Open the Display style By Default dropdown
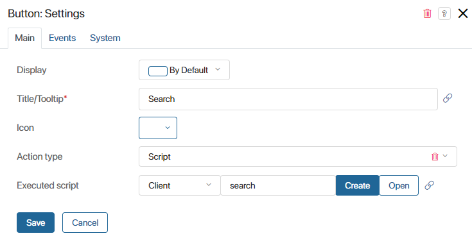Viewport: 472px width, 236px height. (x=184, y=70)
